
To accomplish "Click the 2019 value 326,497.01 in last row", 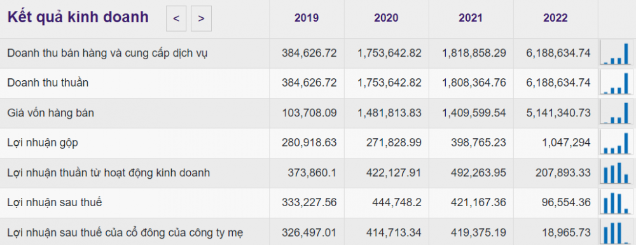I will (x=309, y=233).
